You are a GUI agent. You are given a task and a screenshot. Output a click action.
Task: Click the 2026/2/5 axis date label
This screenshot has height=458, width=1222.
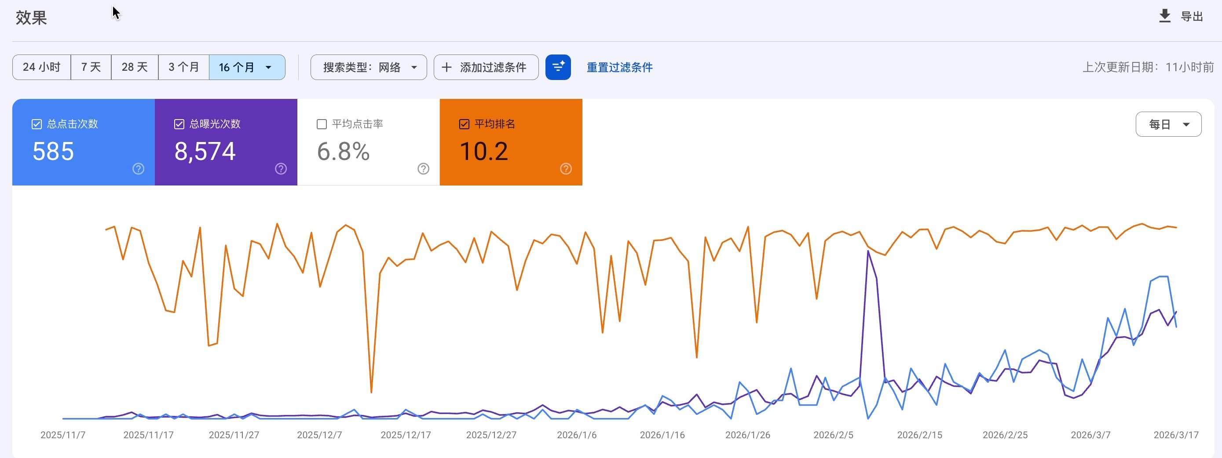coord(834,435)
